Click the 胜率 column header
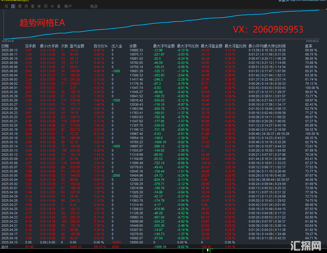The width and height of the screenshot is (327, 253). (309, 46)
